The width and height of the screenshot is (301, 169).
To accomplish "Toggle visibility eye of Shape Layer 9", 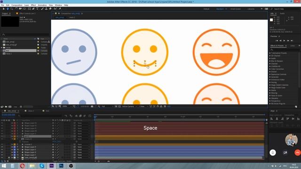I will [2, 147].
